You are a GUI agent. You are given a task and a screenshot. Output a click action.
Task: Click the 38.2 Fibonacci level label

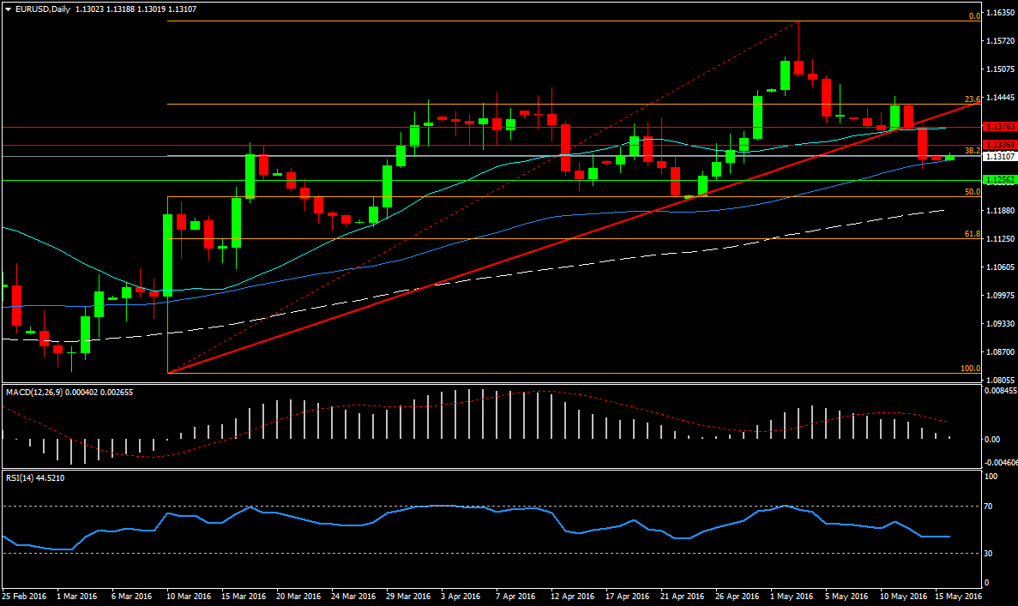(x=972, y=150)
